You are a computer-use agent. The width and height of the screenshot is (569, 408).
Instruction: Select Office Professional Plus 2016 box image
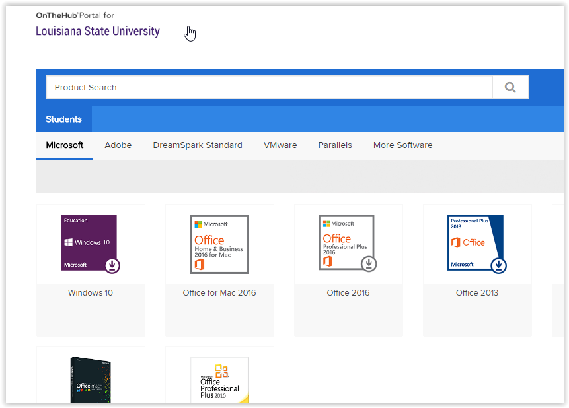click(347, 242)
